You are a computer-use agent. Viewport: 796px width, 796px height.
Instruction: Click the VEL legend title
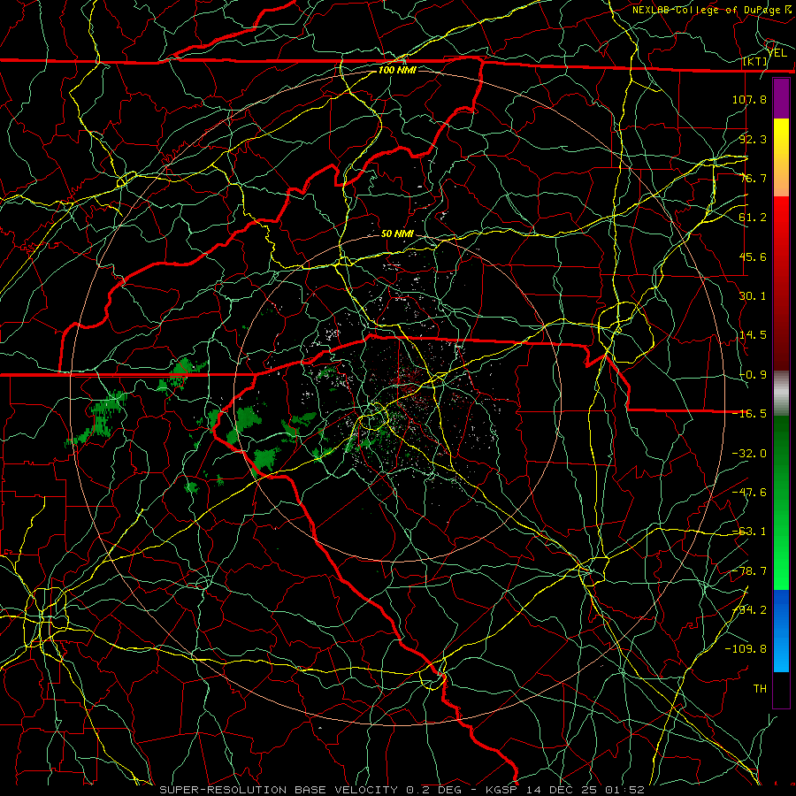777,53
